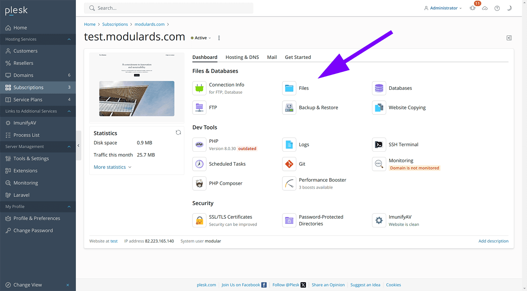The width and height of the screenshot is (527, 291).
Task: Collapse the Server Management section
Action: (x=69, y=147)
